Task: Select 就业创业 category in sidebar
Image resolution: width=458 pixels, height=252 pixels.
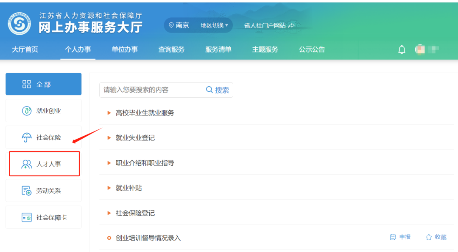Action: tap(43, 111)
